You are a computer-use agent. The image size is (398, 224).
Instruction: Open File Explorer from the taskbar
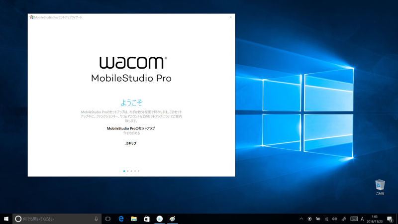pos(134,219)
